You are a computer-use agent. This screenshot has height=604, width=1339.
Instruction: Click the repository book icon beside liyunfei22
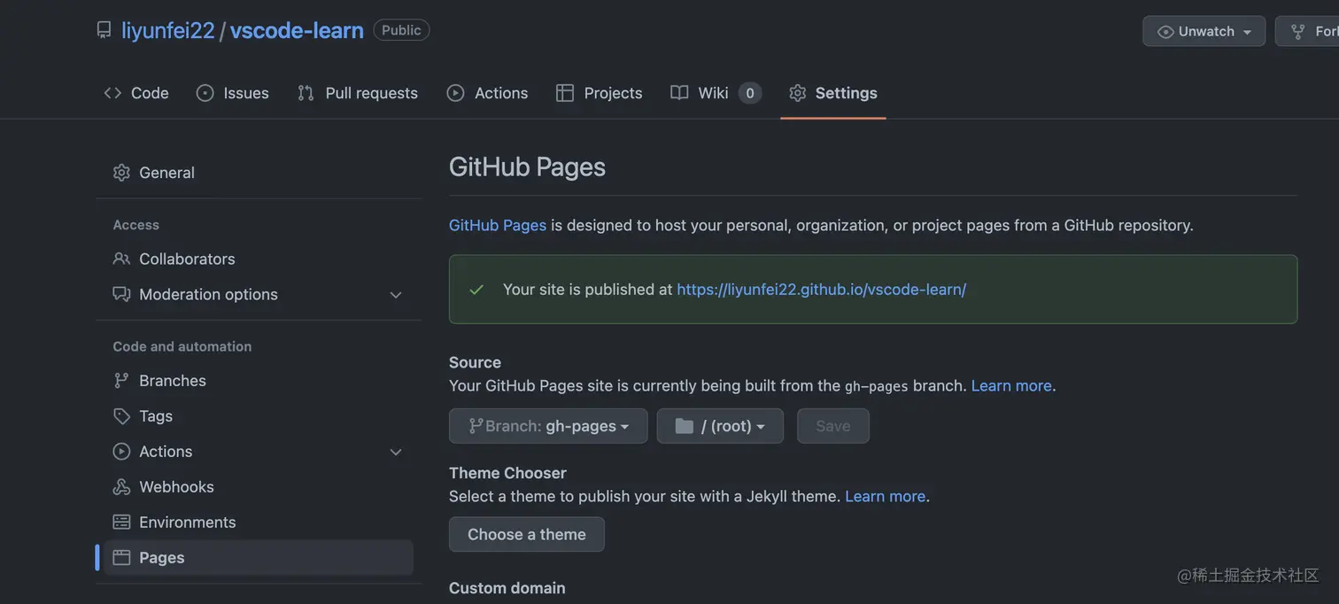coord(104,30)
